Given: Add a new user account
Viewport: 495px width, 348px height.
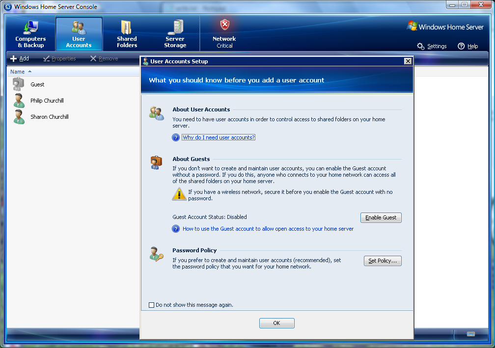Looking at the screenshot, I should click(x=20, y=58).
